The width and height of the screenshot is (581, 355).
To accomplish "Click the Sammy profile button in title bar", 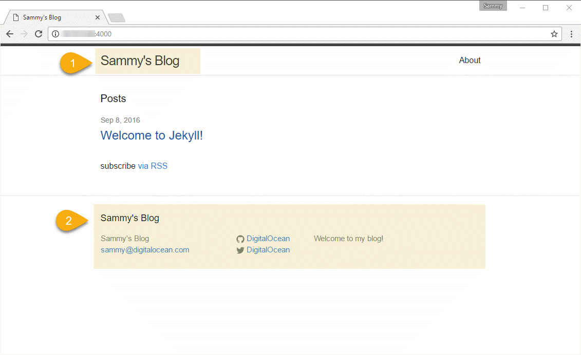I will tap(493, 6).
